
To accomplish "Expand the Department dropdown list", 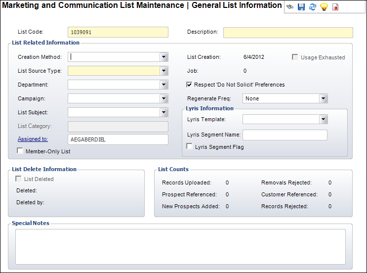I will [x=164, y=85].
